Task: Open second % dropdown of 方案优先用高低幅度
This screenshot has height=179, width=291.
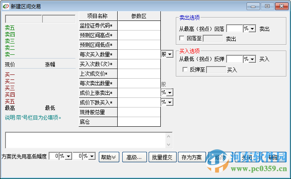Action: point(92,156)
